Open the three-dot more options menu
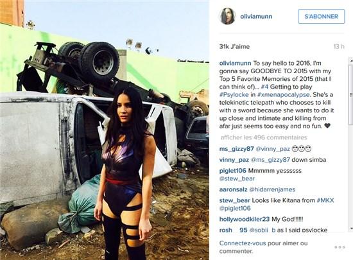The width and height of the screenshot is (353, 260). (x=340, y=247)
